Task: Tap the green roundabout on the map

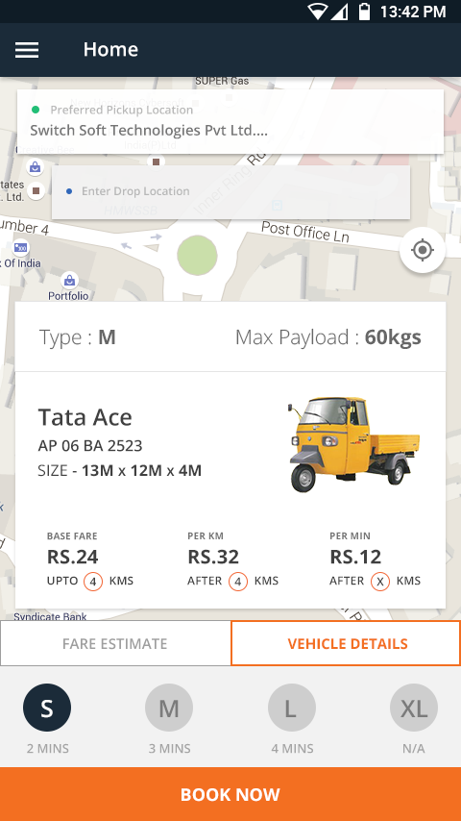Action: 197,256
